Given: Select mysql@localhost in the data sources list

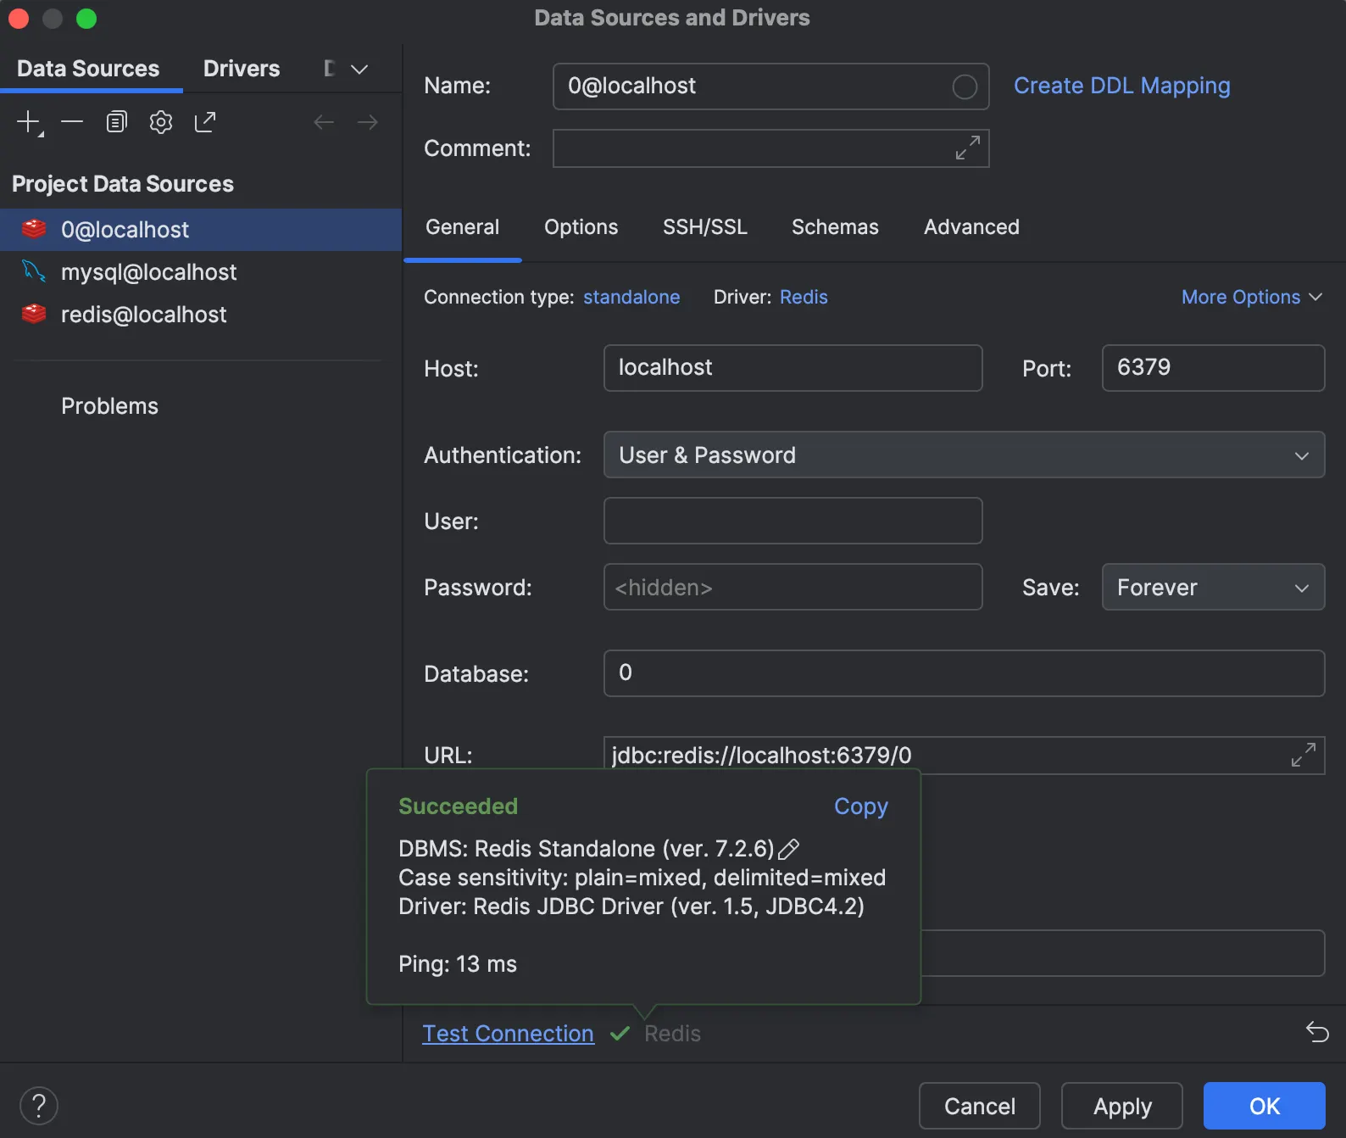Looking at the screenshot, I should tap(149, 272).
